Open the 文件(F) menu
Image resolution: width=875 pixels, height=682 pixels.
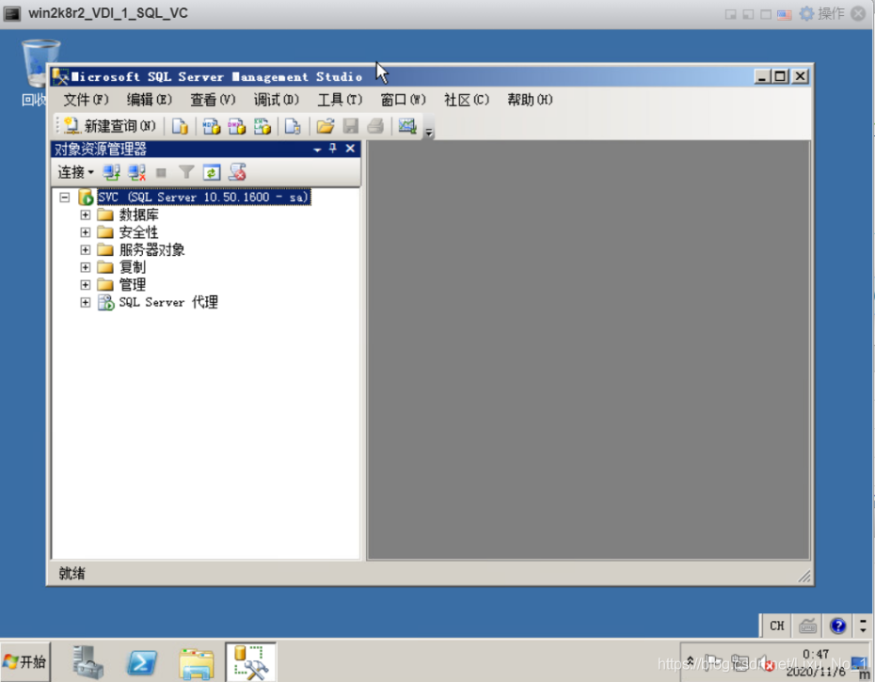click(x=86, y=100)
